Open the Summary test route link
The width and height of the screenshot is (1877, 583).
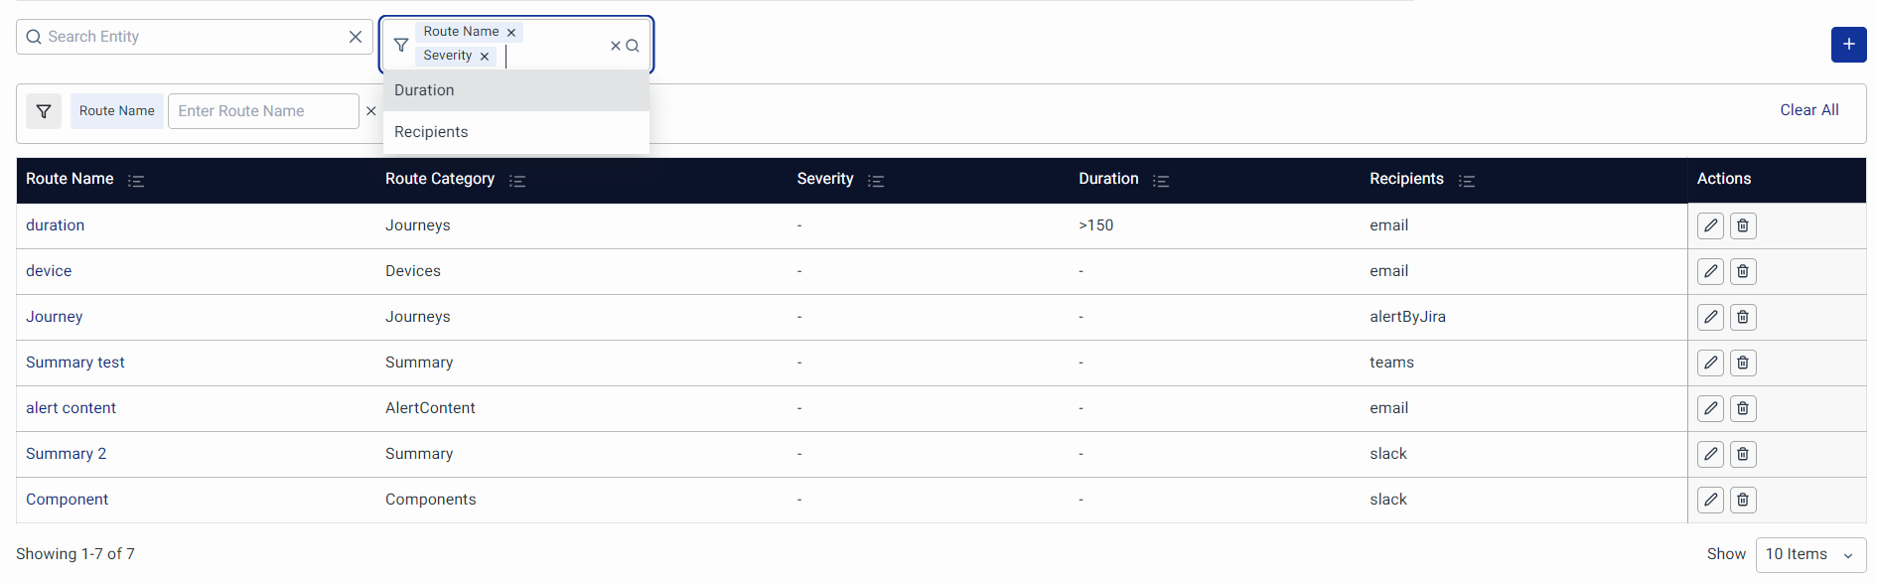[75, 363]
